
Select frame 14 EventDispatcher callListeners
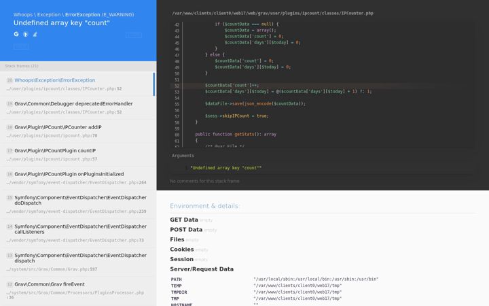click(x=77, y=233)
